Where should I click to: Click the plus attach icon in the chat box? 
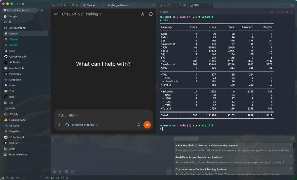[60, 125]
